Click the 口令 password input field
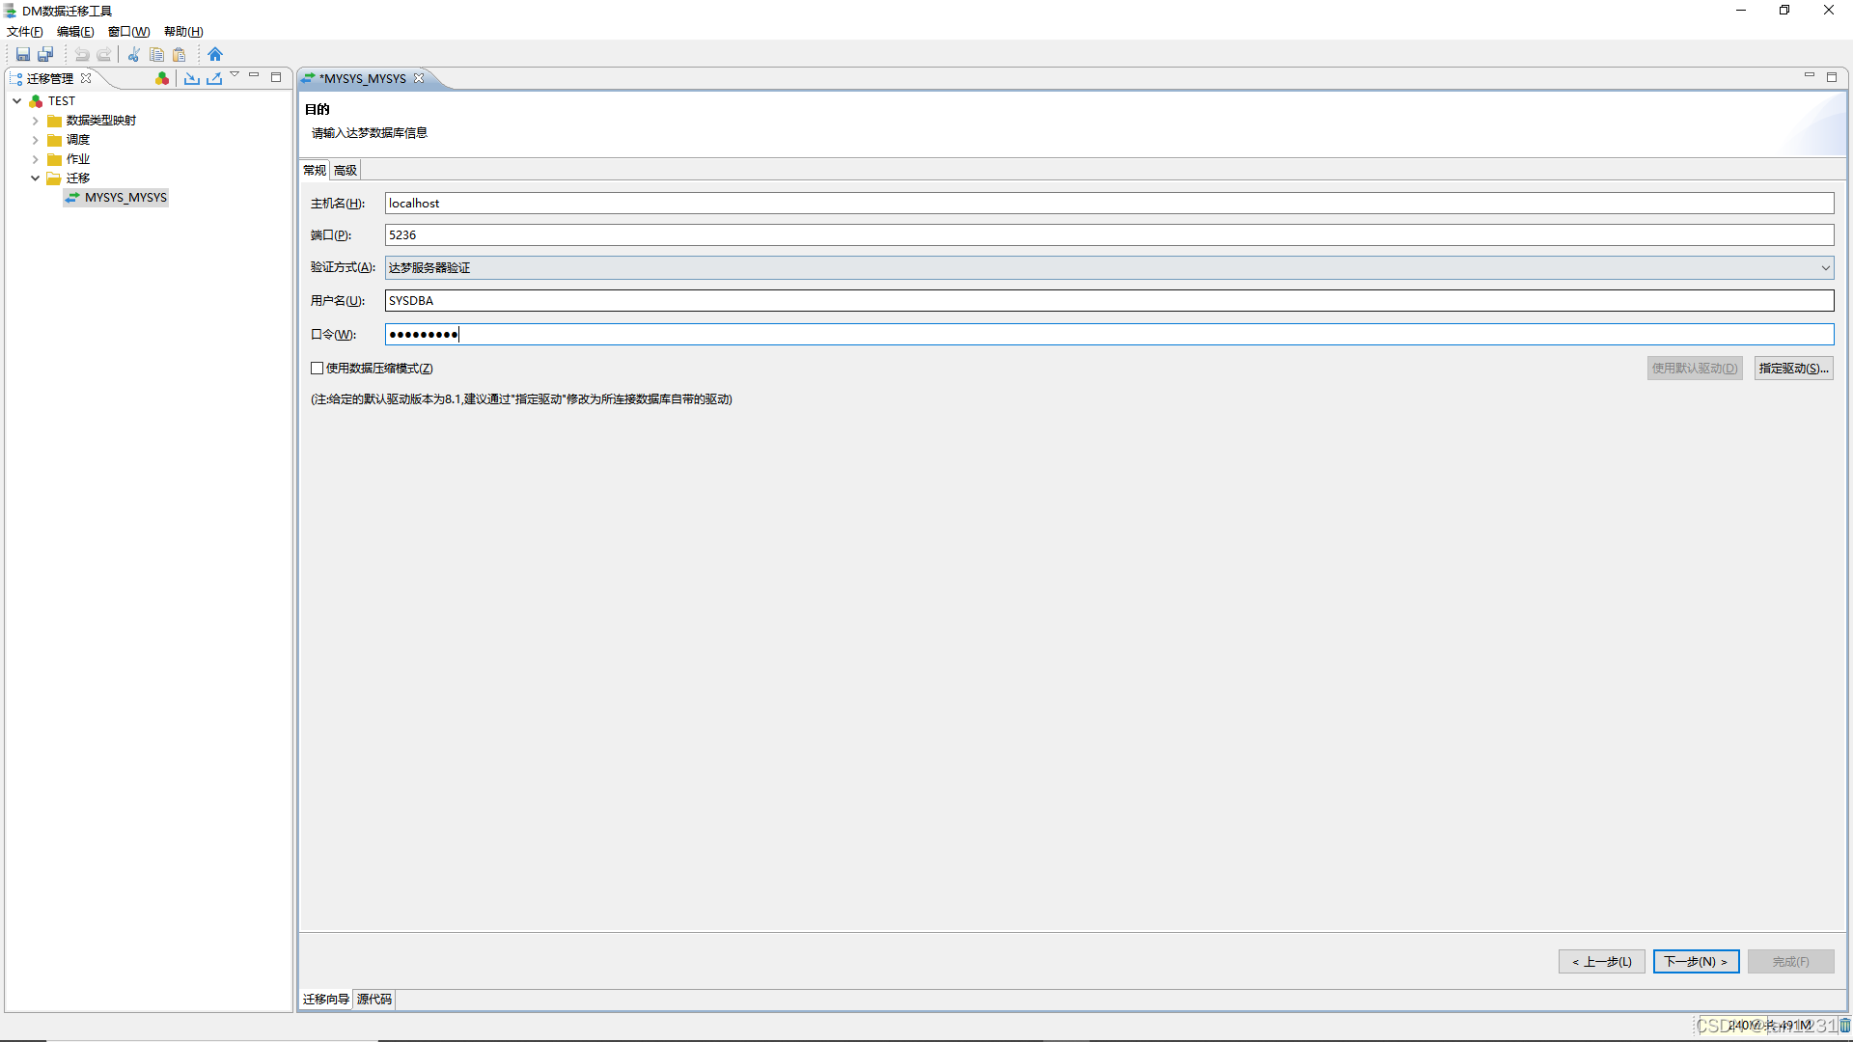Image resolution: width=1853 pixels, height=1042 pixels. click(1109, 335)
